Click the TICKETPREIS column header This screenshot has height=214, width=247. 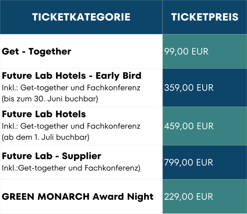[205, 17]
